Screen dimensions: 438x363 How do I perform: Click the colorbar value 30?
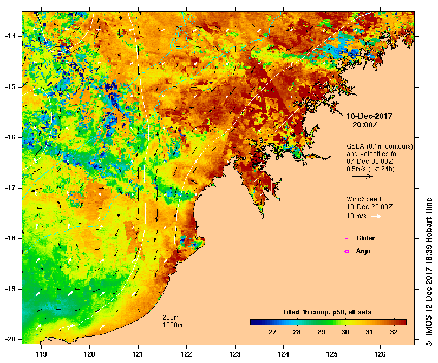(345, 332)
